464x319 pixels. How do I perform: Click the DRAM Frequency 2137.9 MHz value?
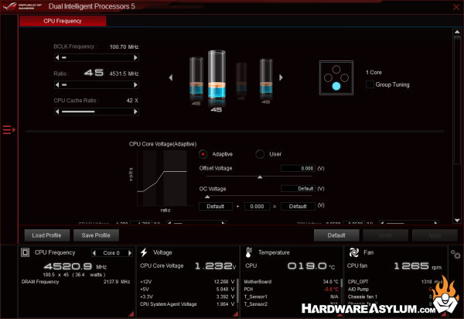point(117,282)
